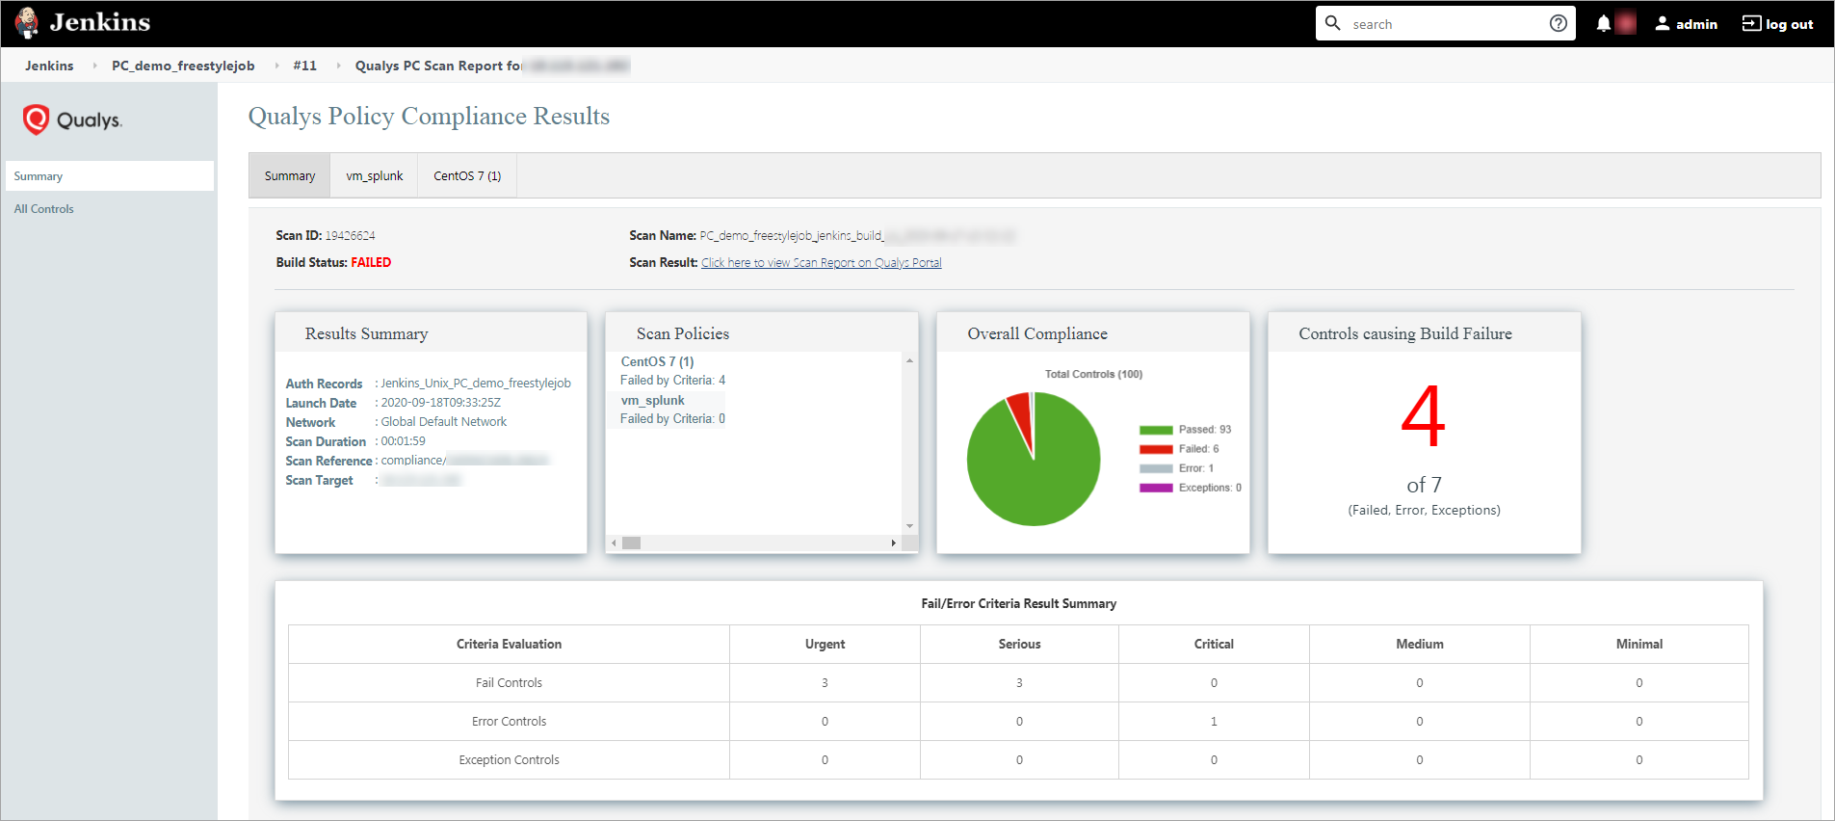Screen dimensions: 1835x821
Task: Open the notifications bell icon
Action: coord(1603,24)
